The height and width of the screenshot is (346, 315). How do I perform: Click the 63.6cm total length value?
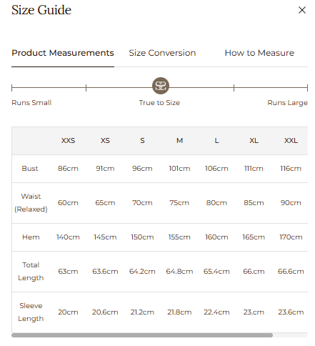105,272
